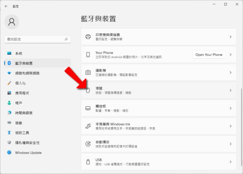Click the 協助工具 accessibility icon
The image size is (243, 174).
pyautogui.click(x=9, y=132)
